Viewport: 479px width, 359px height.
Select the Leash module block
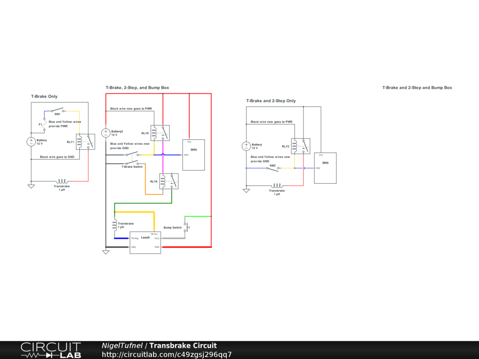145,243
